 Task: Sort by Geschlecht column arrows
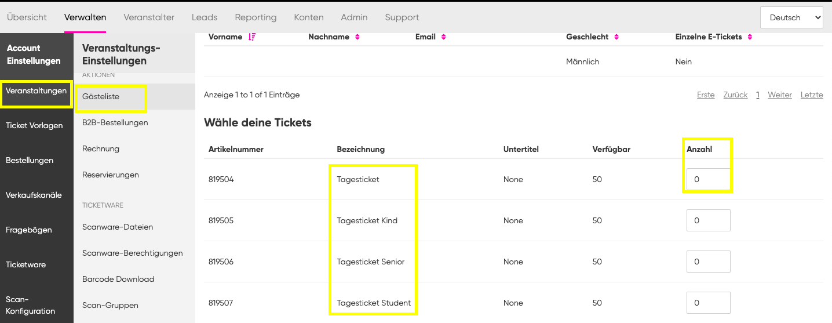pos(616,37)
